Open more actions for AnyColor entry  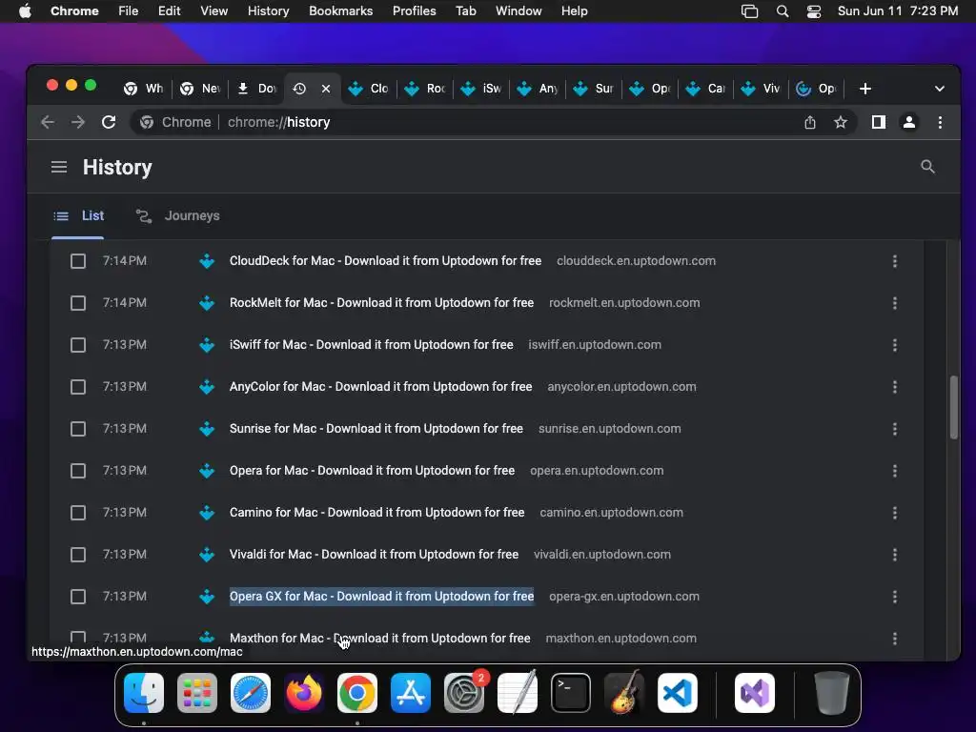894,387
